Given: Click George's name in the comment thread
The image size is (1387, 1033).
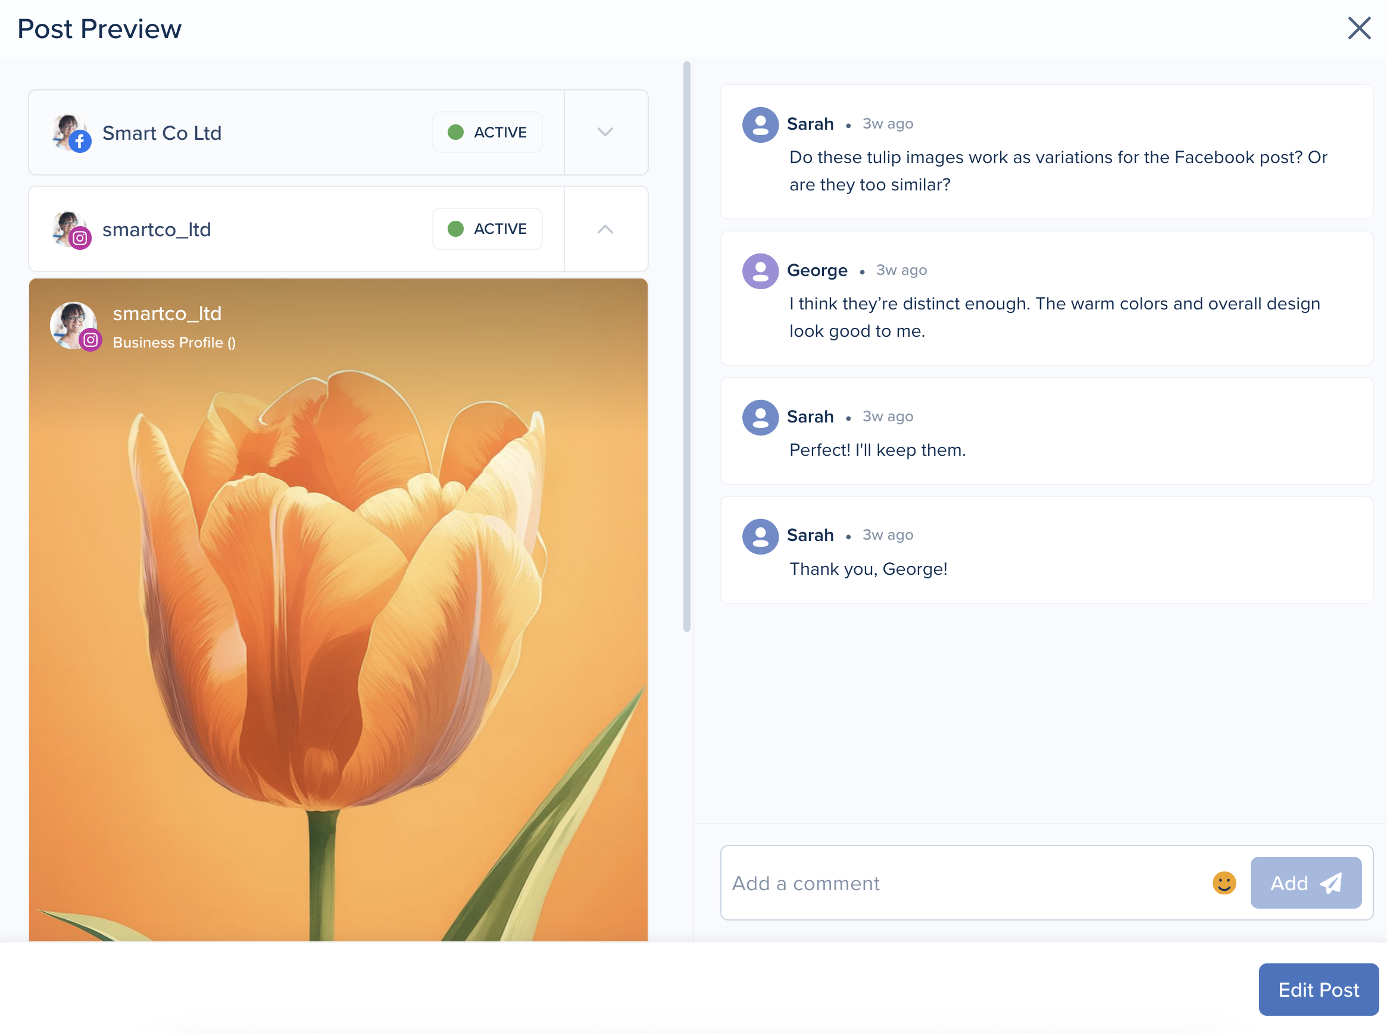Looking at the screenshot, I should point(817,271).
